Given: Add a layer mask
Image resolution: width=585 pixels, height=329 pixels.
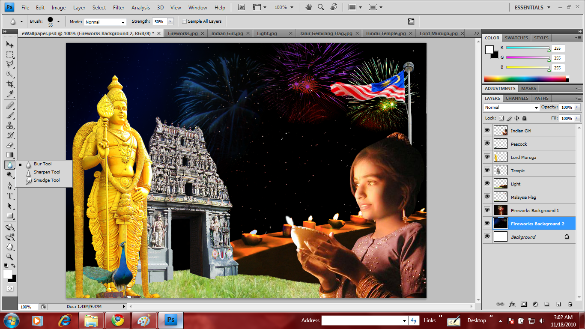Looking at the screenshot, I should (x=524, y=304).
